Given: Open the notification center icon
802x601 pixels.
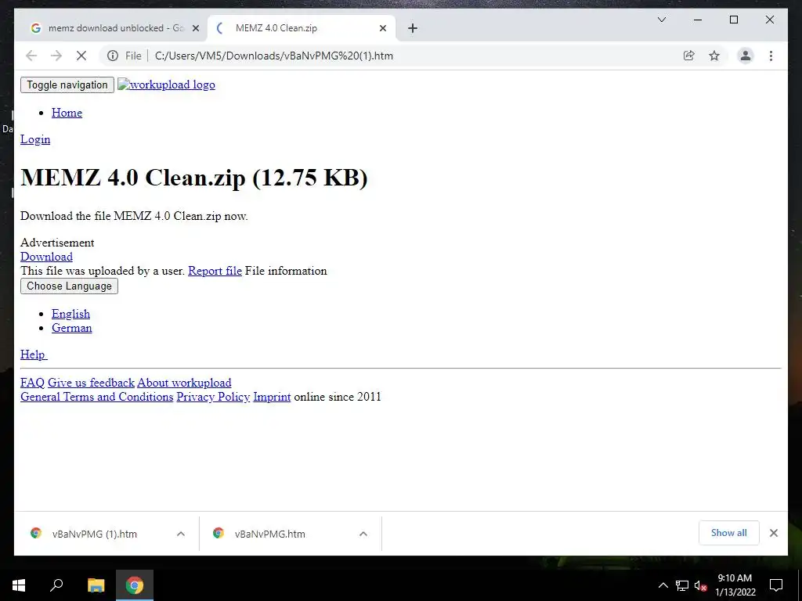Looking at the screenshot, I should (776, 585).
